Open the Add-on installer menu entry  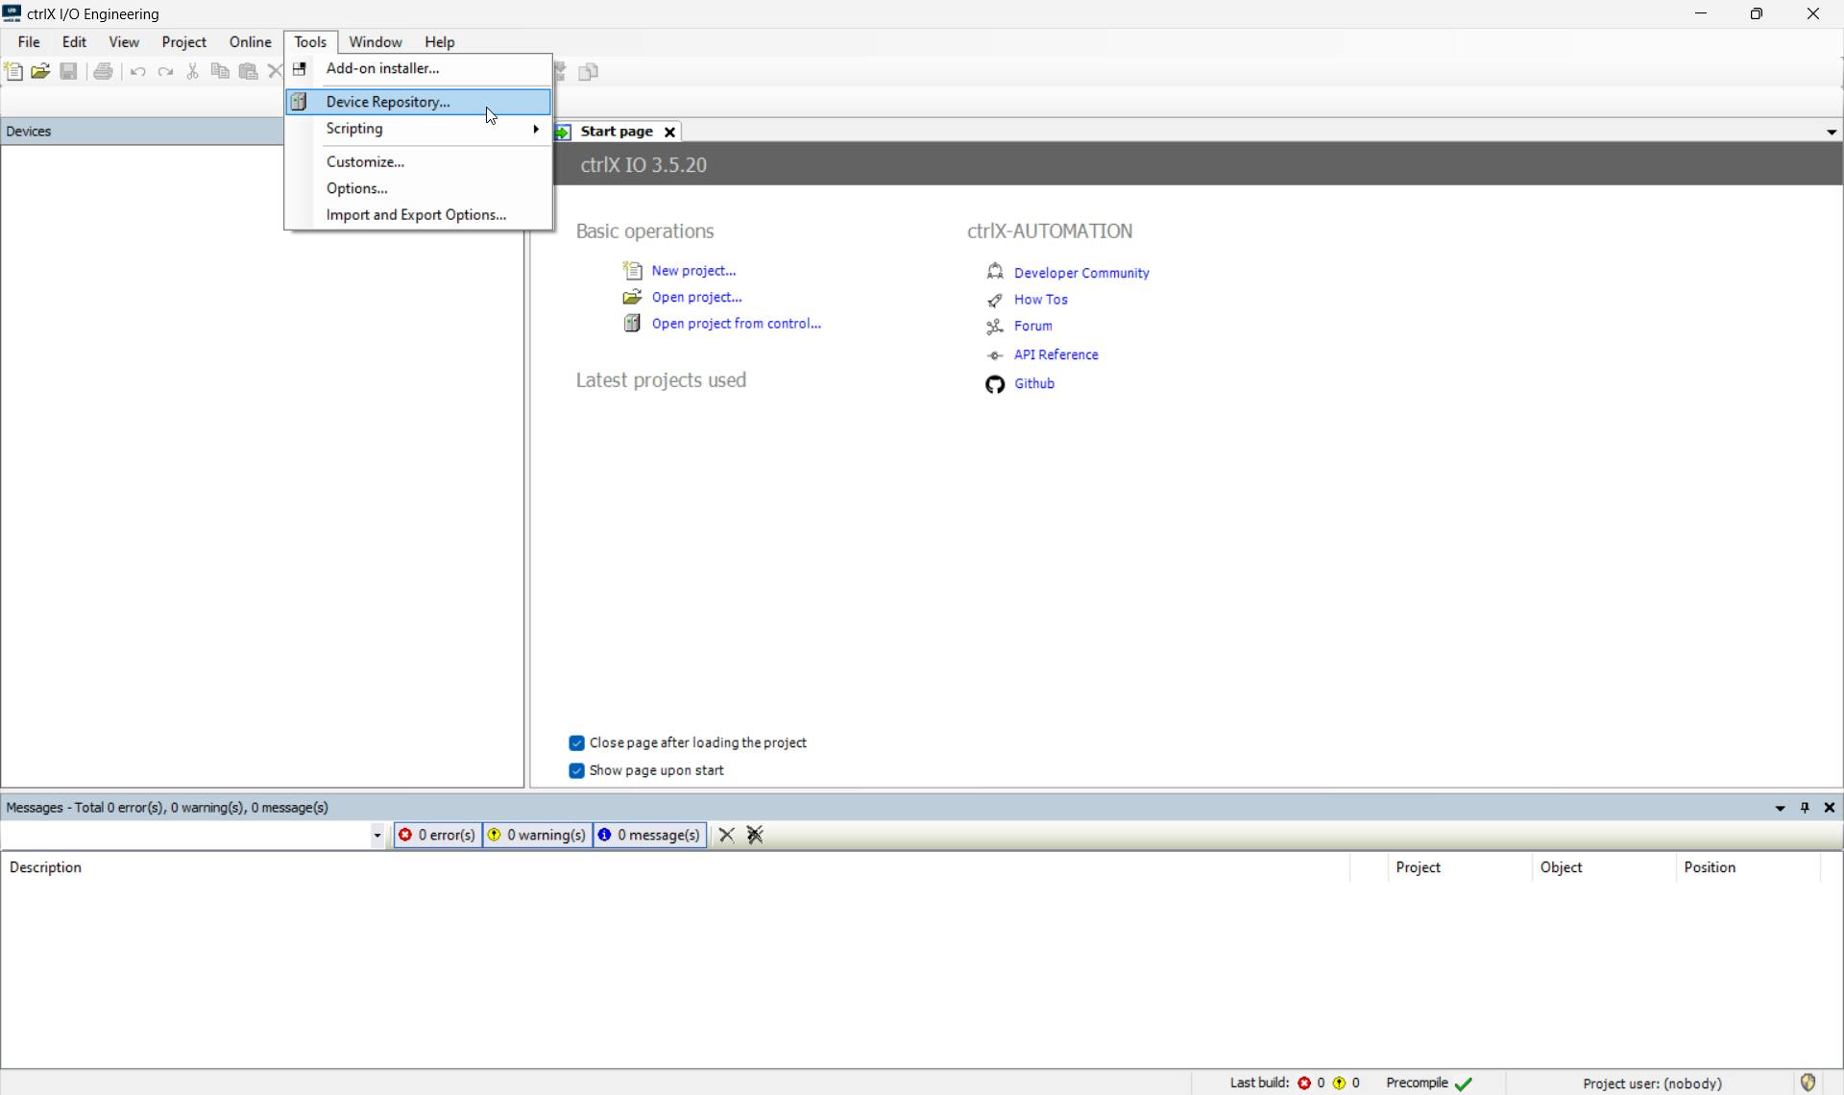pyautogui.click(x=382, y=68)
